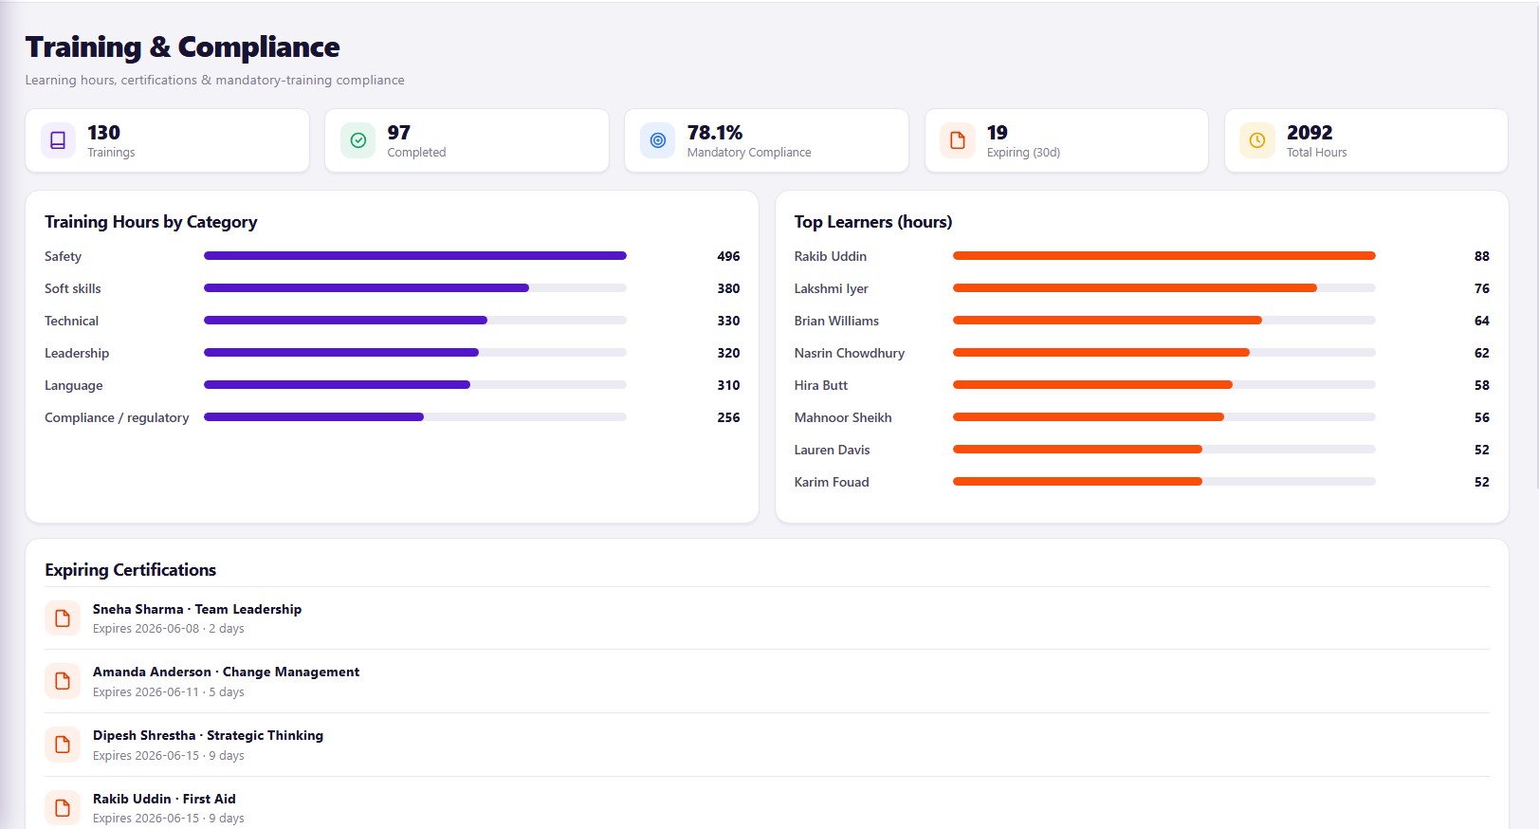Open Sneha Sharma Team Leadership certification entry

(767, 618)
